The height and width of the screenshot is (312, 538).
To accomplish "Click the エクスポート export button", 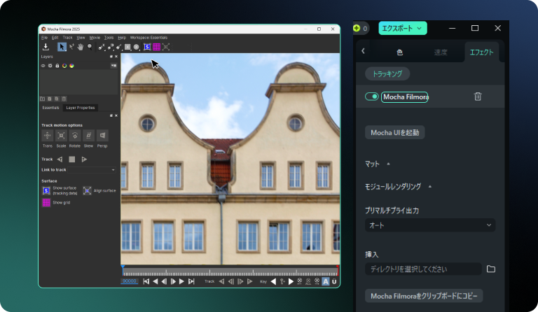I will (x=403, y=28).
